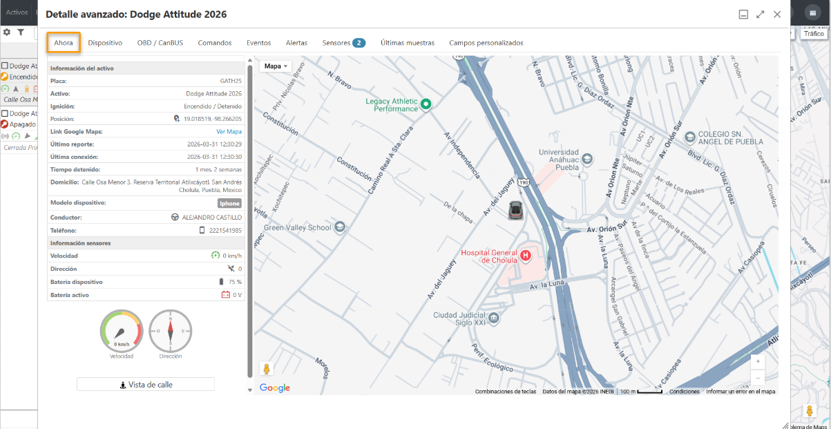Open Combinaciones de teclas on map footer
Image resolution: width=831 pixels, height=429 pixels.
point(506,392)
